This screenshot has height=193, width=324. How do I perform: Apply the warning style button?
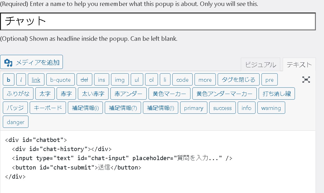coord(271,107)
